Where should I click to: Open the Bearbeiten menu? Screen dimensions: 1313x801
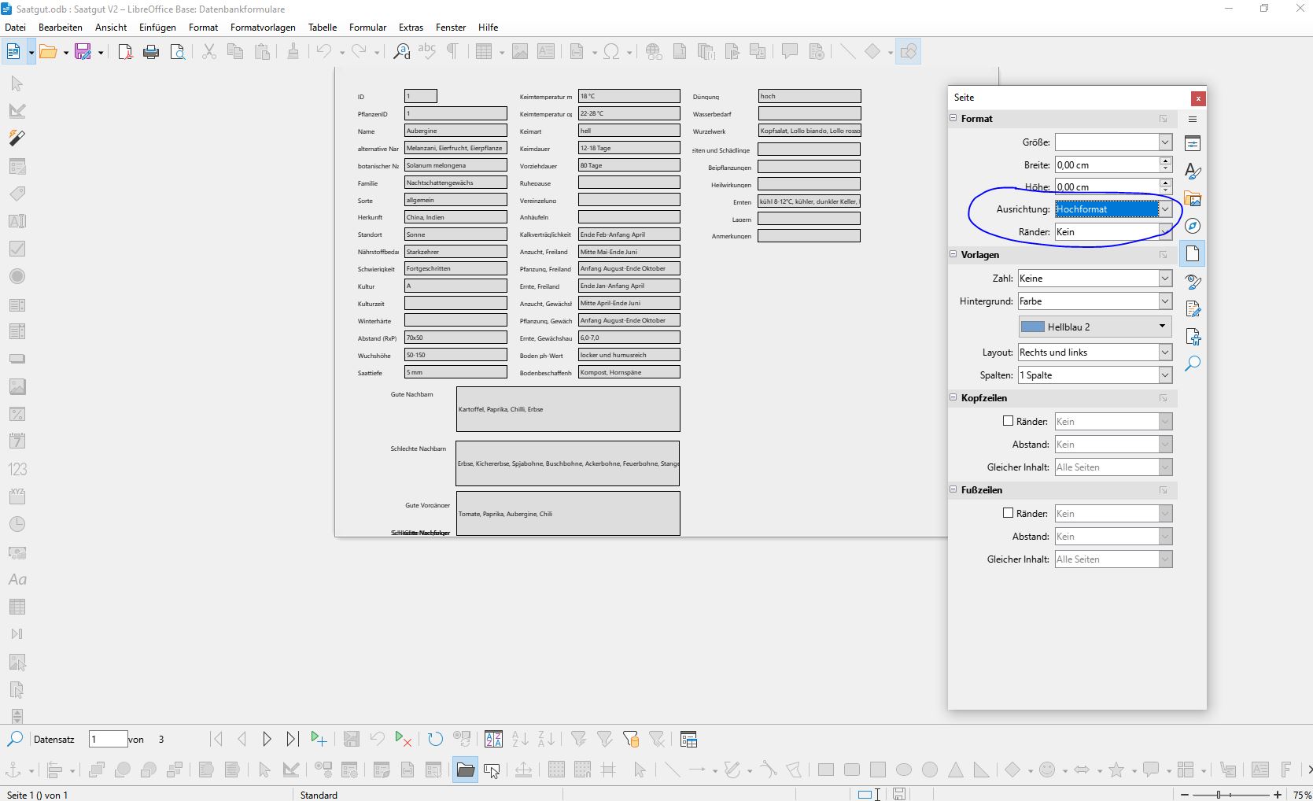click(61, 27)
